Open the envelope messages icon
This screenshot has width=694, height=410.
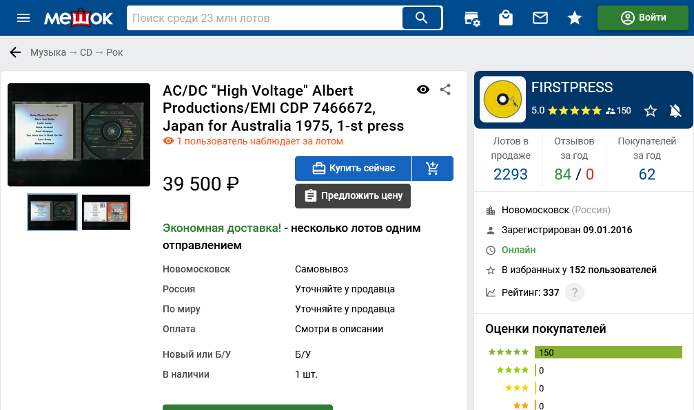[x=540, y=18]
